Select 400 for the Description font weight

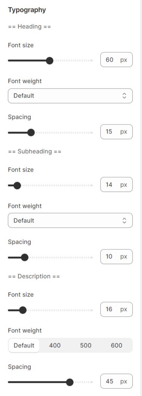tap(55, 346)
